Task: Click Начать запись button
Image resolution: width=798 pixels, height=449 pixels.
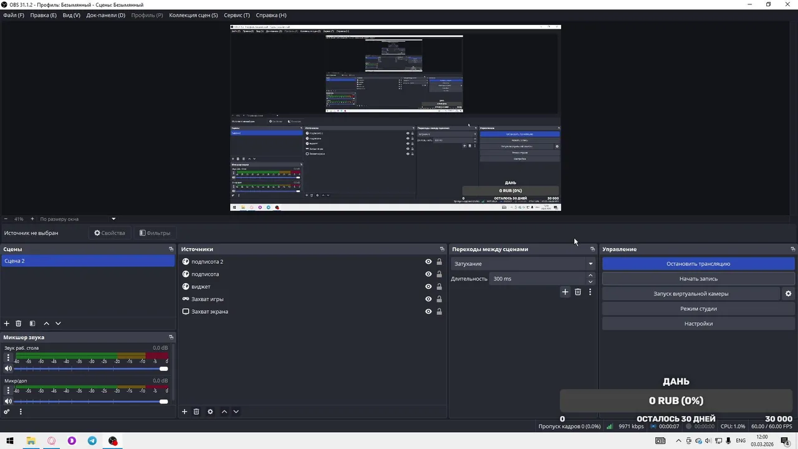Action: [x=698, y=279]
